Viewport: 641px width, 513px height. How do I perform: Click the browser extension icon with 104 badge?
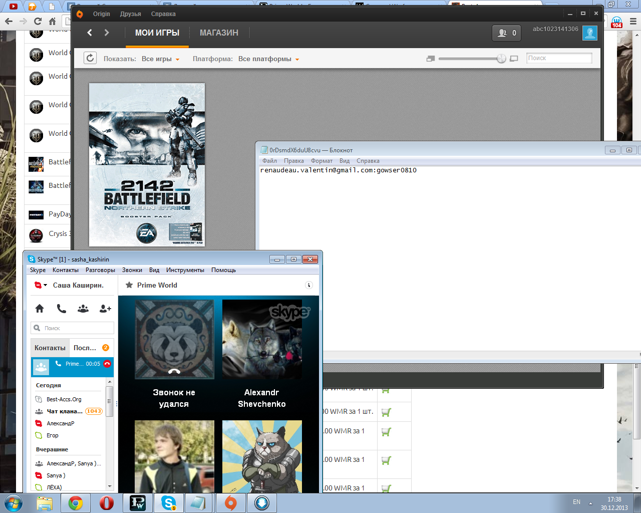click(x=616, y=22)
